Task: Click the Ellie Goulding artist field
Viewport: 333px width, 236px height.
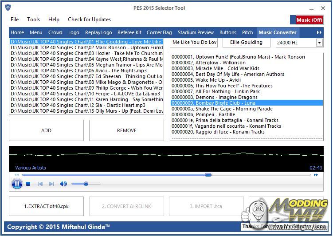Action: click(x=245, y=43)
